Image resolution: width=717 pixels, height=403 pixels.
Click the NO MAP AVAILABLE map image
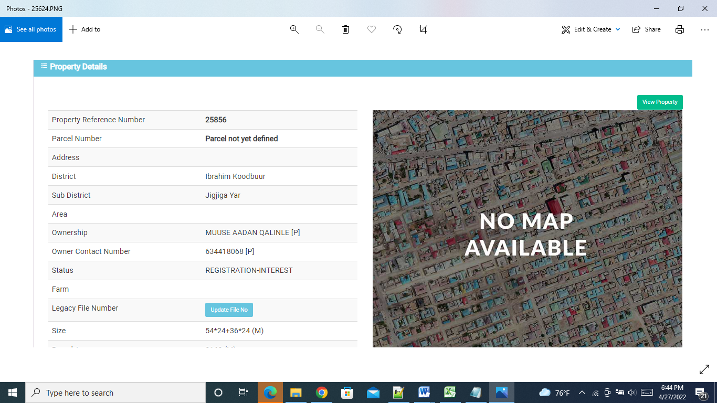[x=528, y=229]
